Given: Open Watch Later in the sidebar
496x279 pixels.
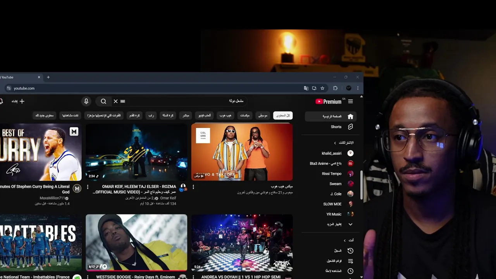Looking at the screenshot, I should coord(331,271).
